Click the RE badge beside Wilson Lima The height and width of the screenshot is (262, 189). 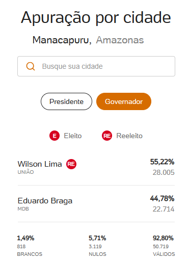tap(71, 164)
